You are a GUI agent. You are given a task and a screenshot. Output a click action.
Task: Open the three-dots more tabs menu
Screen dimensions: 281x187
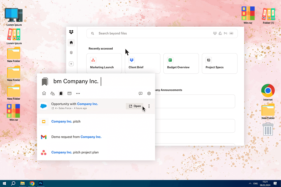pyautogui.click(x=78, y=93)
